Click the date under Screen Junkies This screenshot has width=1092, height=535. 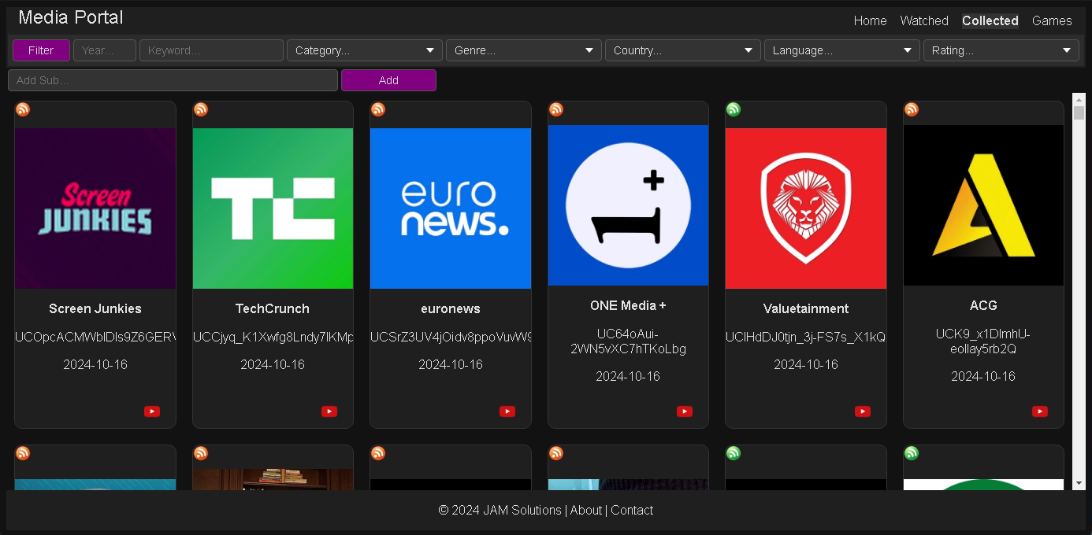click(x=95, y=364)
